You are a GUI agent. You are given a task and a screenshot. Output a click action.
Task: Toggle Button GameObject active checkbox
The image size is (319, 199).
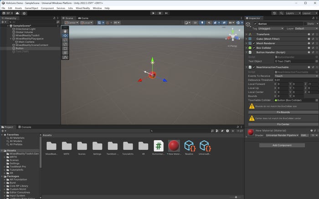tap(255, 24)
